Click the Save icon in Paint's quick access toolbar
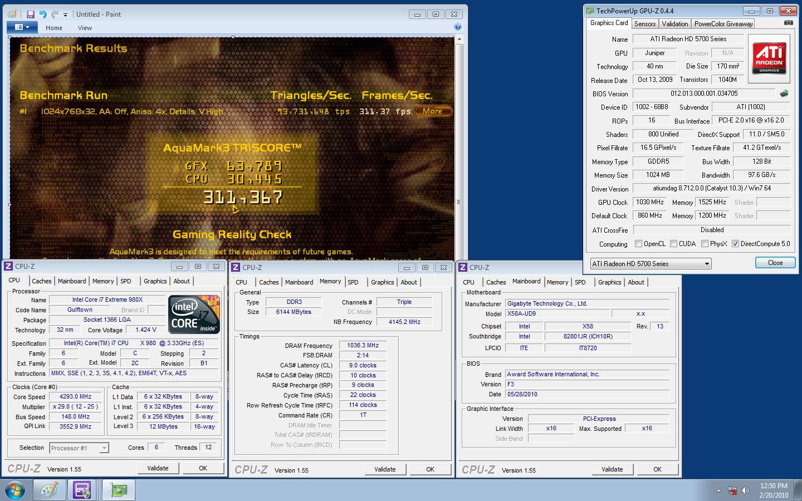The image size is (802, 501). 31,14
